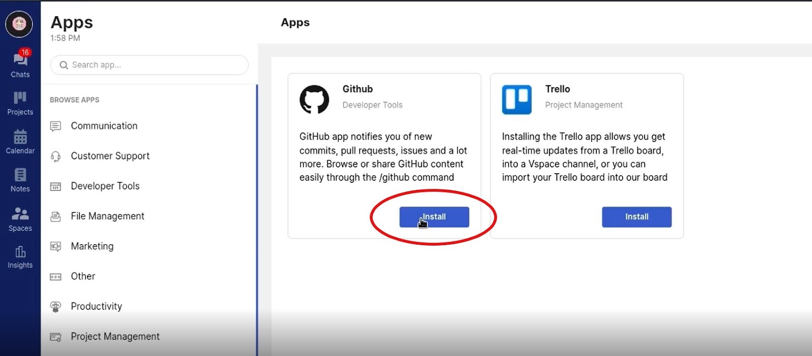Focus the Search app field
Screen dimensions: 812x356
pyautogui.click(x=149, y=65)
